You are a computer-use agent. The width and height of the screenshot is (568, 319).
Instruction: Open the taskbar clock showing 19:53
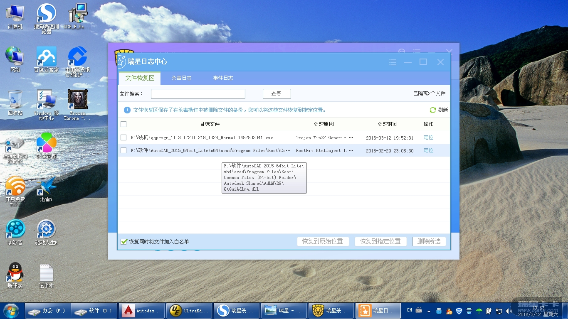[538, 311]
